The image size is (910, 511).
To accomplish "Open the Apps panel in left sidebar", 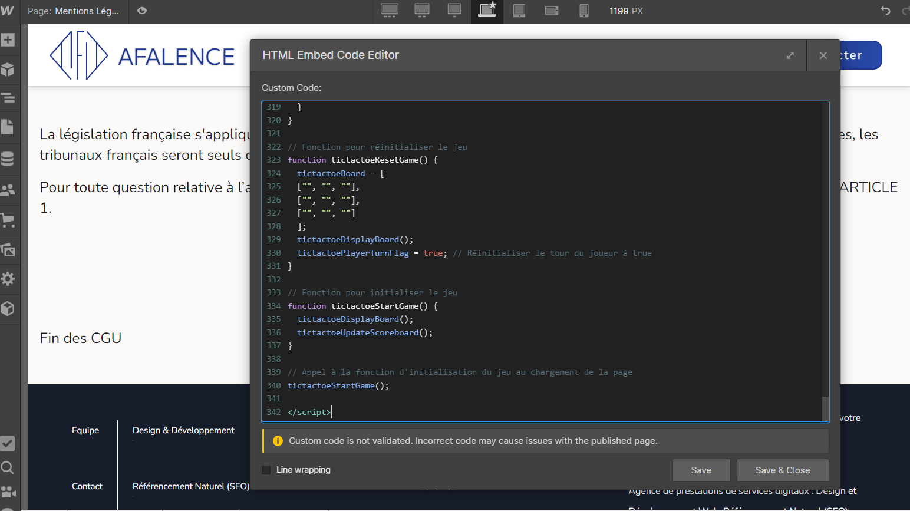I will tap(8, 308).
